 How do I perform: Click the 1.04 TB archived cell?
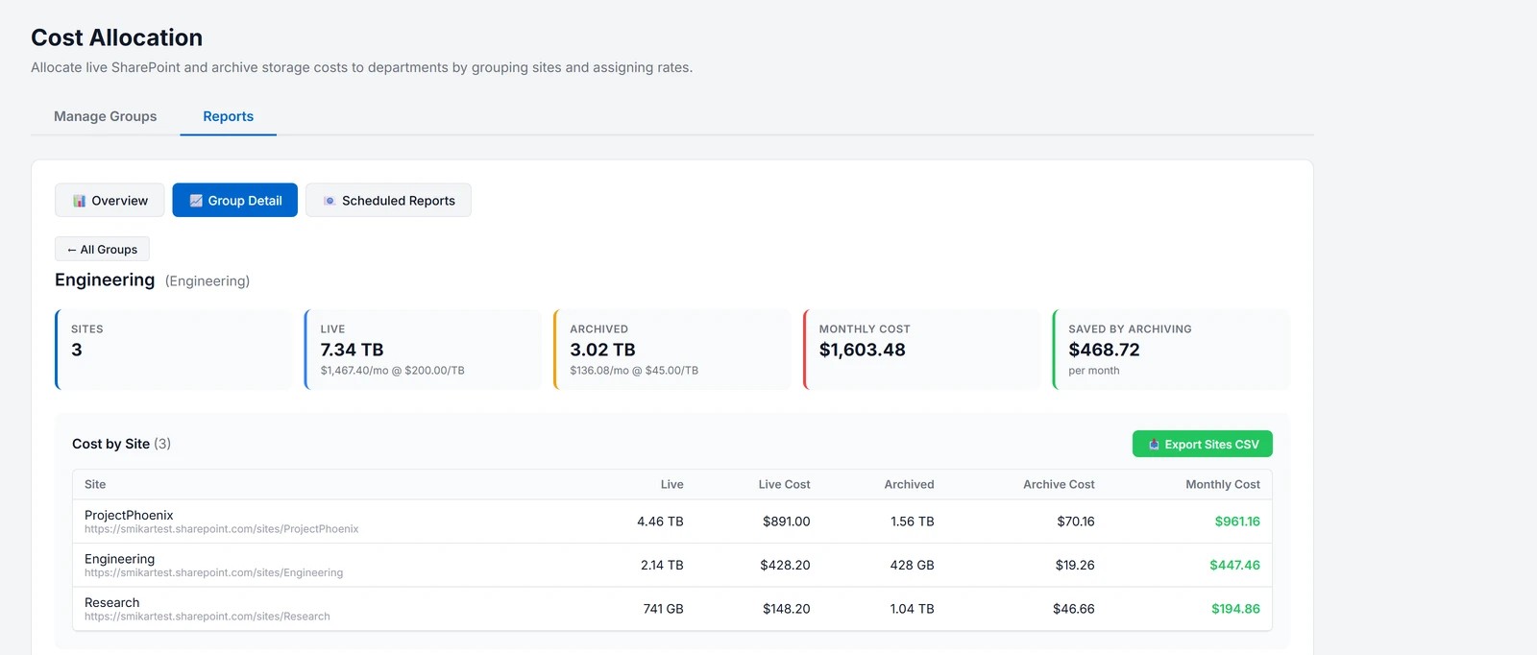(912, 609)
